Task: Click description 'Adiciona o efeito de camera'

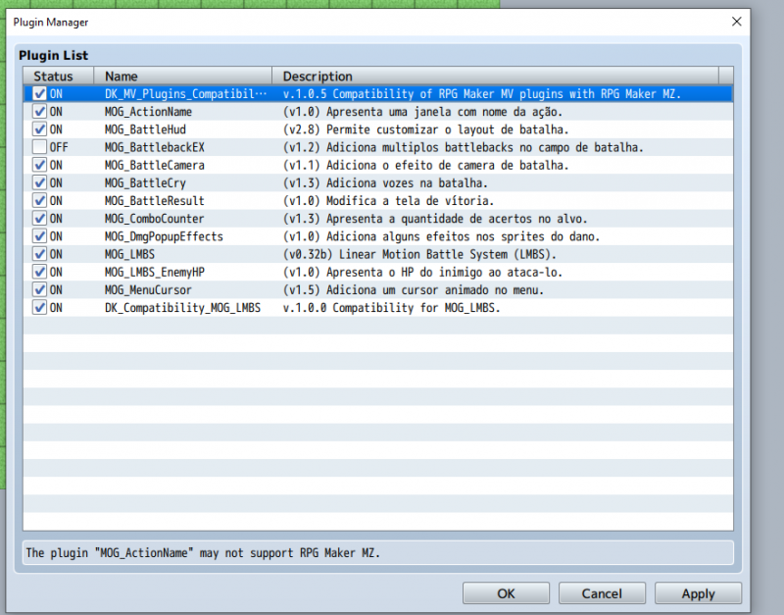Action: [422, 165]
